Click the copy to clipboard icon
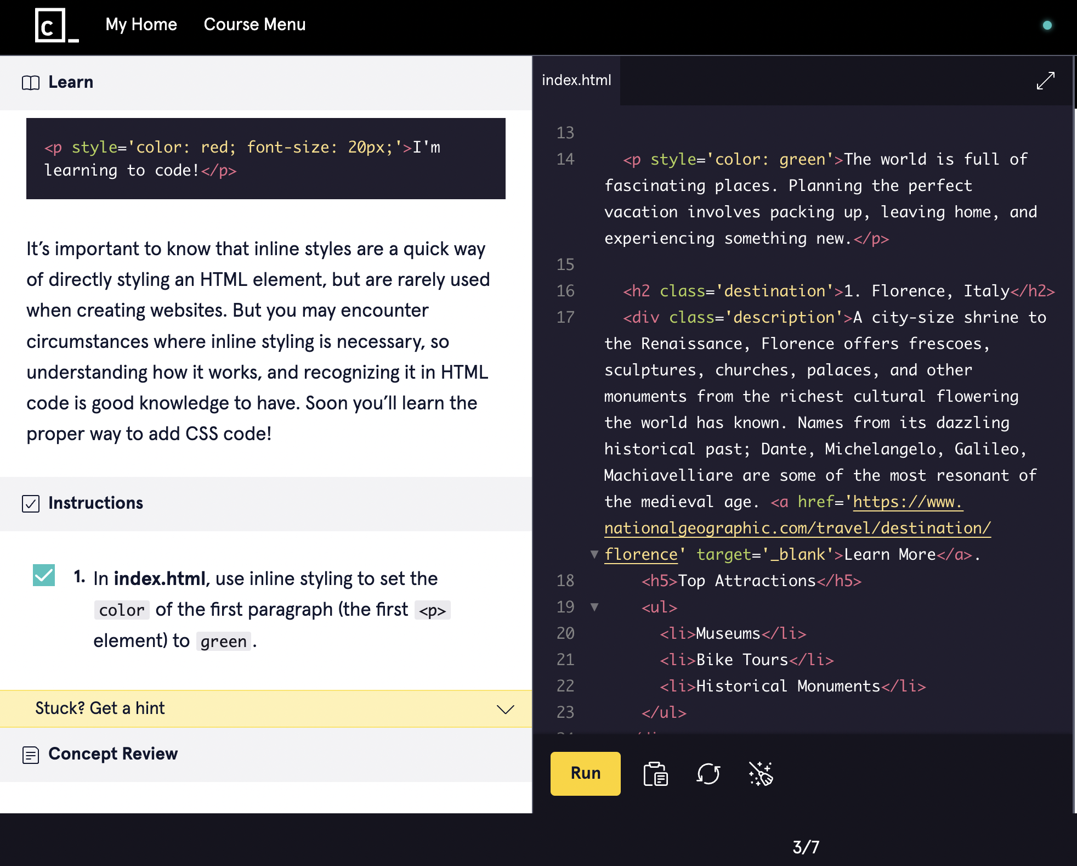The width and height of the screenshot is (1077, 866). [x=655, y=774]
